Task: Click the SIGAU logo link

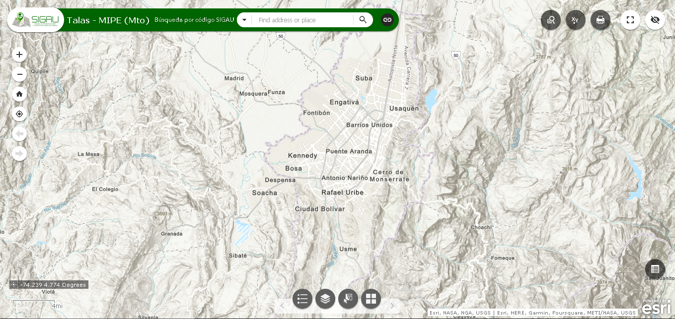Action: [35, 20]
